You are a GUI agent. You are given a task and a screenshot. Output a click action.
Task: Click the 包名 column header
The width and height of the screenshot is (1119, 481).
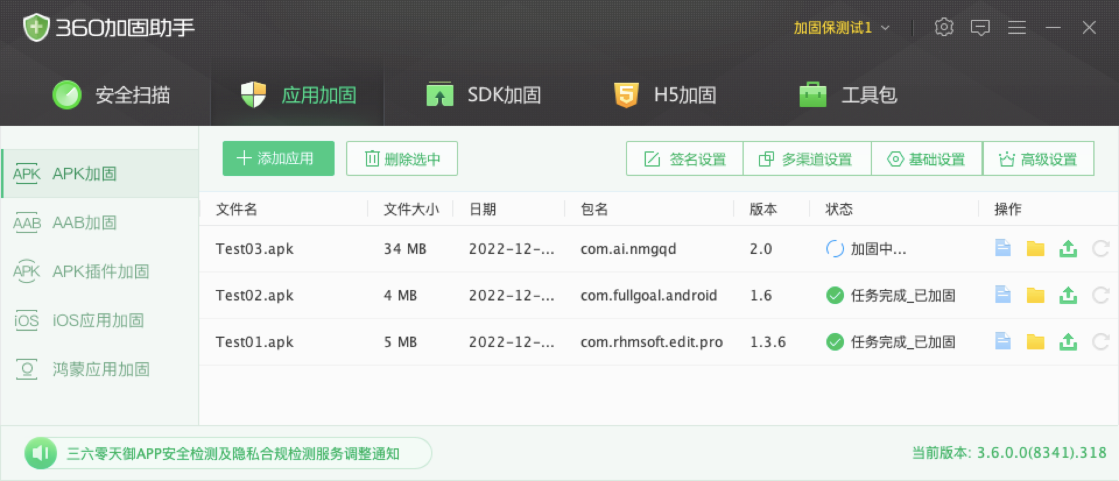click(x=594, y=209)
